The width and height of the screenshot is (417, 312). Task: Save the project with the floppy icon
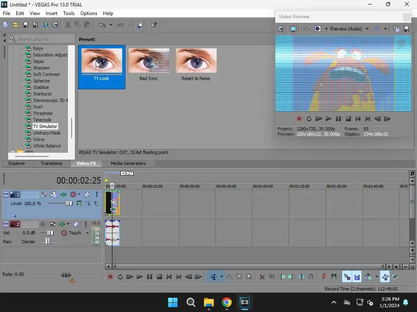[x=26, y=25]
